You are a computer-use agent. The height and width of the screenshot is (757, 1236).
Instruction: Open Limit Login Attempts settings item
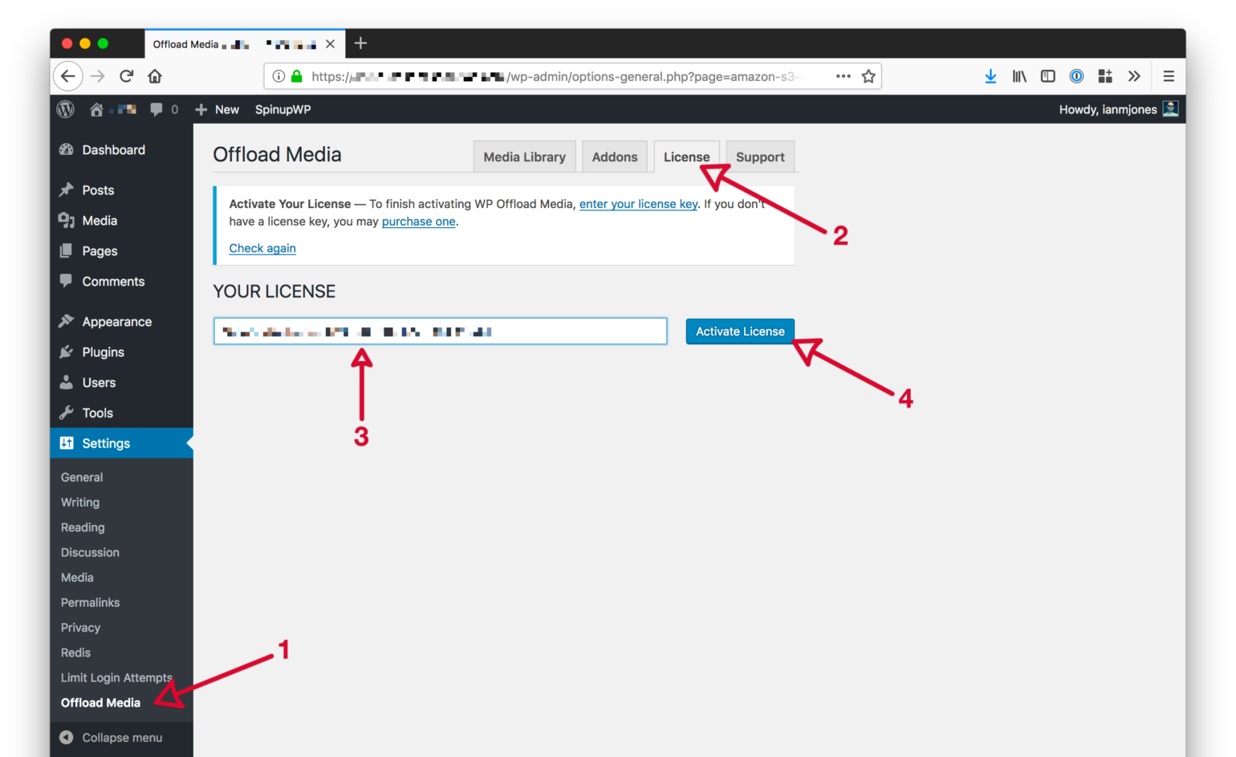(116, 678)
